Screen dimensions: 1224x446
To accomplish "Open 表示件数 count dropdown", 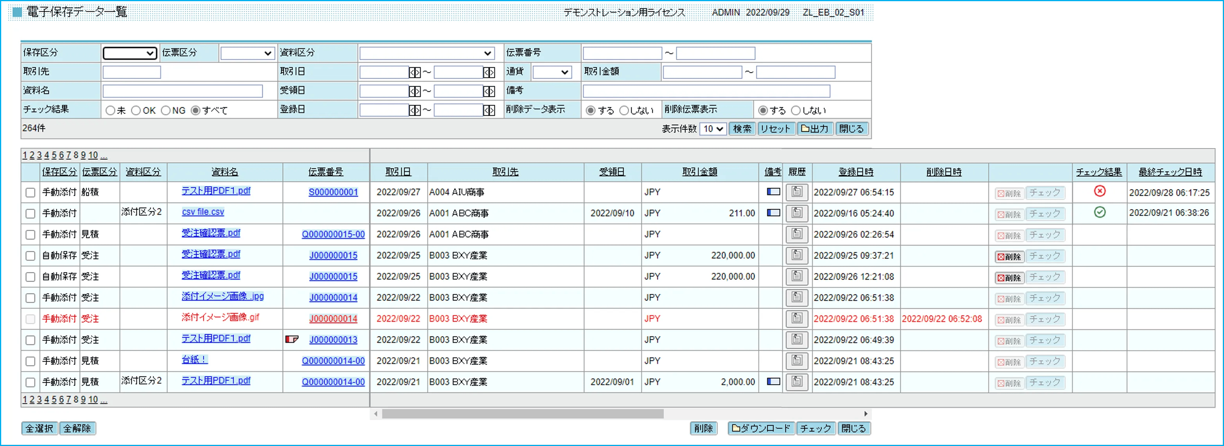I will coord(712,129).
